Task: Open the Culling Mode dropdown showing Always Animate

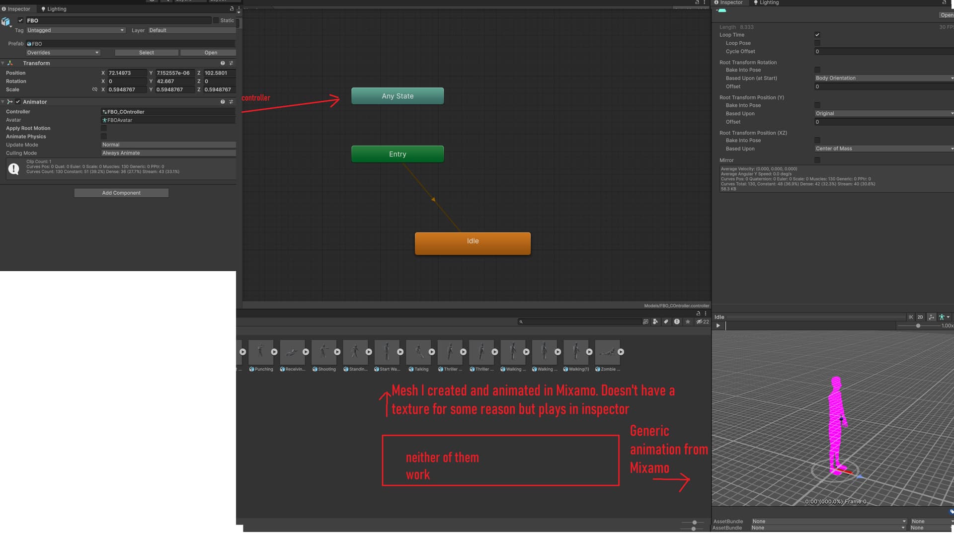Action: point(168,153)
